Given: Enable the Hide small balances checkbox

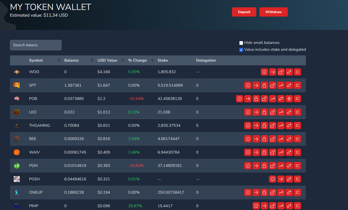Looking at the screenshot, I should coord(241,43).
